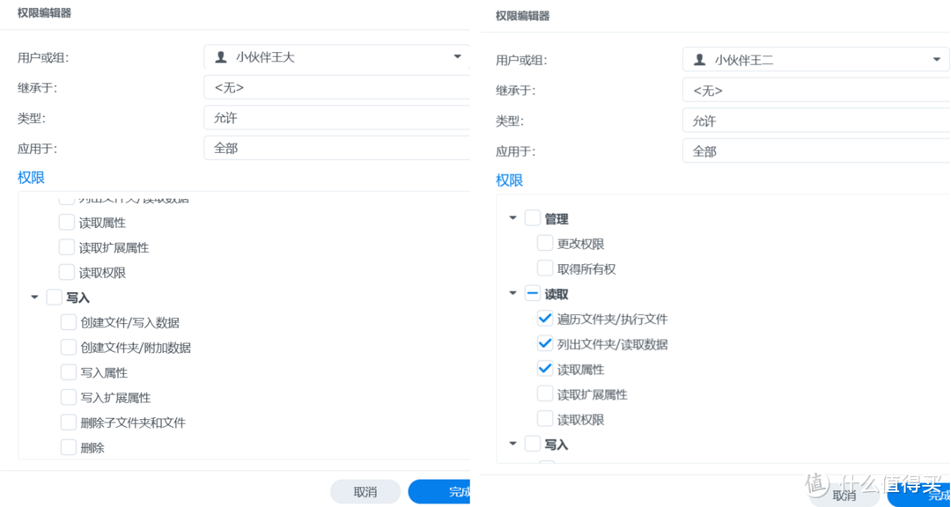
Task: Click the user icon beside 小伙伴王二
Action: click(699, 58)
